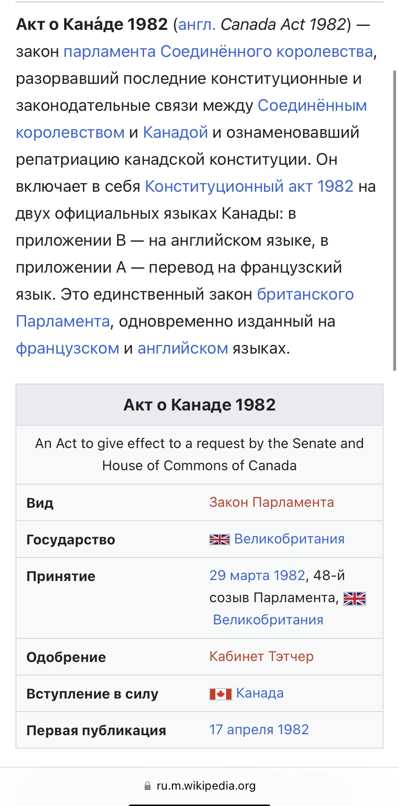The height and width of the screenshot is (806, 399).
Task: Open Конституционный акт 1982 link
Action: (x=249, y=186)
